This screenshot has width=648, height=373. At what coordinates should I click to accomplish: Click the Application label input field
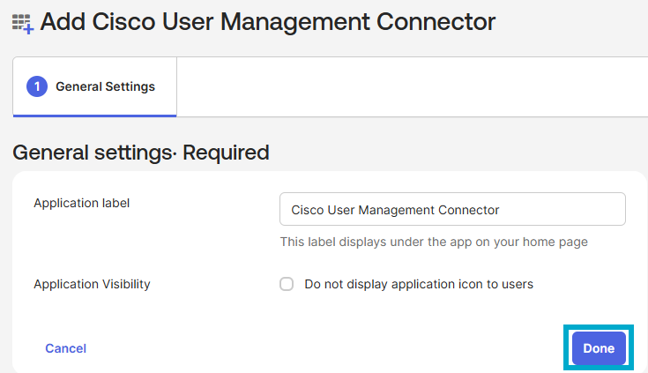click(x=452, y=209)
